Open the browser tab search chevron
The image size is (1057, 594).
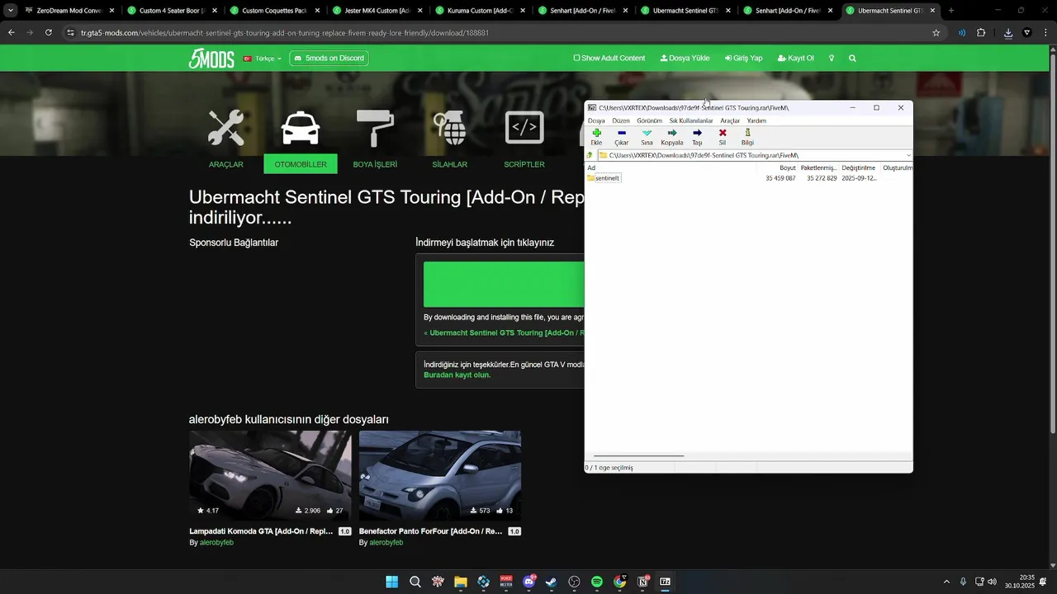(11, 11)
